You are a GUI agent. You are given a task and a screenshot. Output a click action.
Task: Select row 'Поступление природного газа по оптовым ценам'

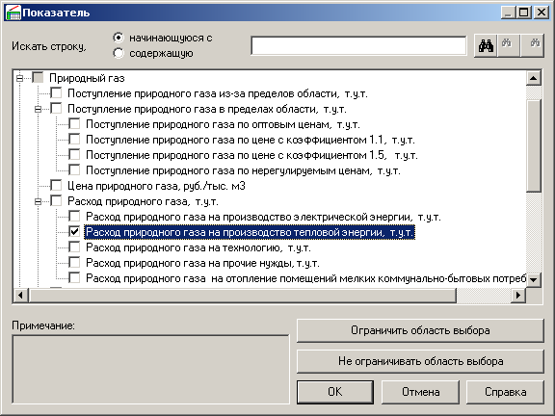point(223,124)
